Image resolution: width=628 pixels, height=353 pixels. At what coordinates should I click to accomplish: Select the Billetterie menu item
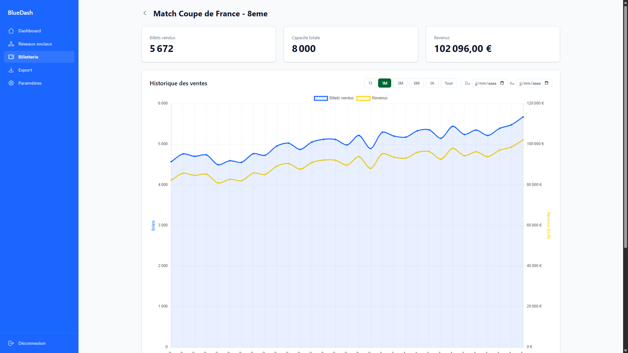[39, 57]
